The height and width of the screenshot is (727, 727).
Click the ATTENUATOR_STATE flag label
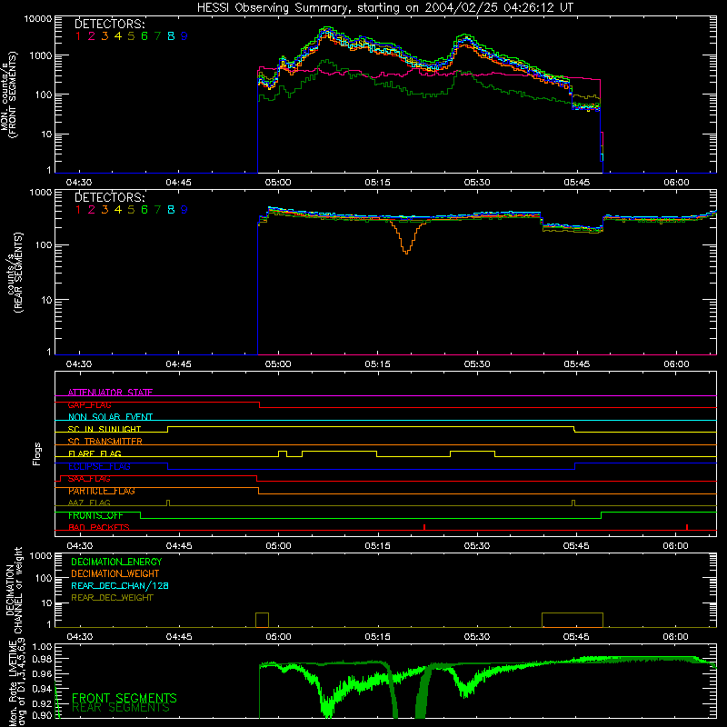click(x=110, y=393)
